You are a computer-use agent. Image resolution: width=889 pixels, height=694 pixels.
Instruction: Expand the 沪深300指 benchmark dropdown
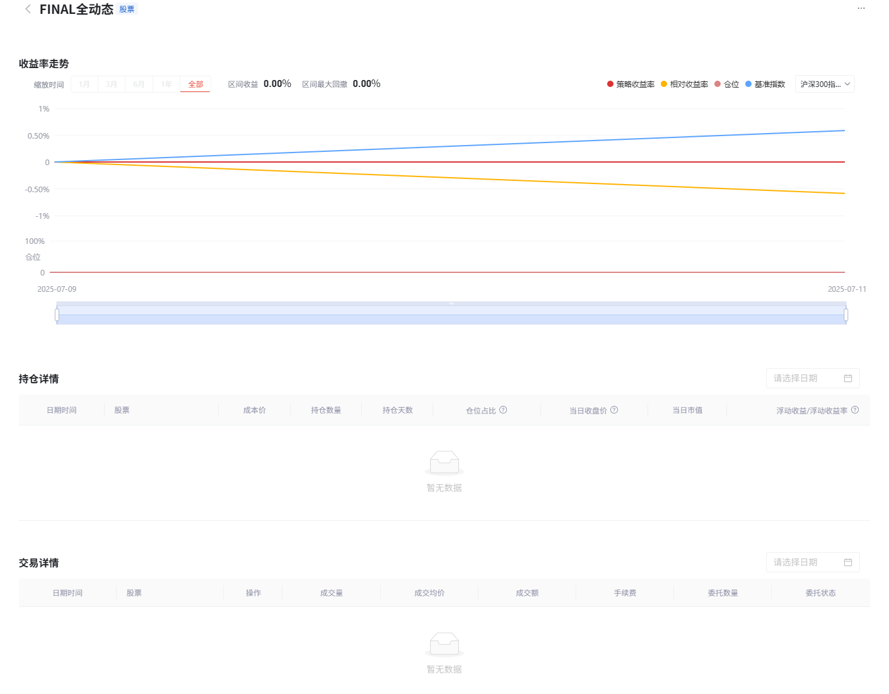(x=825, y=84)
